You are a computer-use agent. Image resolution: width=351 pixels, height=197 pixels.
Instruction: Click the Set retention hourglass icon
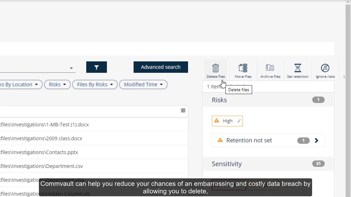(x=298, y=68)
